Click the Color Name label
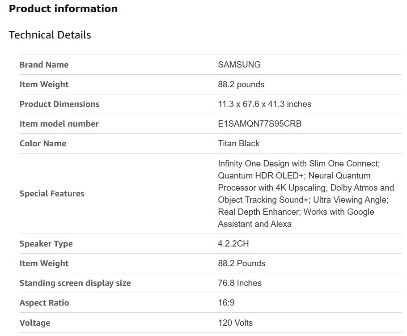This screenshot has width=407, height=336. point(42,143)
